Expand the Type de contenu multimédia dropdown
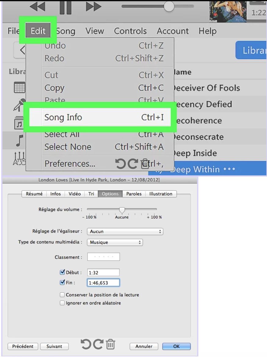Screen dimensions: 267x357 (x=115, y=242)
